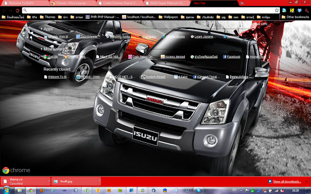This screenshot has height=194, width=311.
Task: Open the new tab plus button
Action: coord(242,3)
